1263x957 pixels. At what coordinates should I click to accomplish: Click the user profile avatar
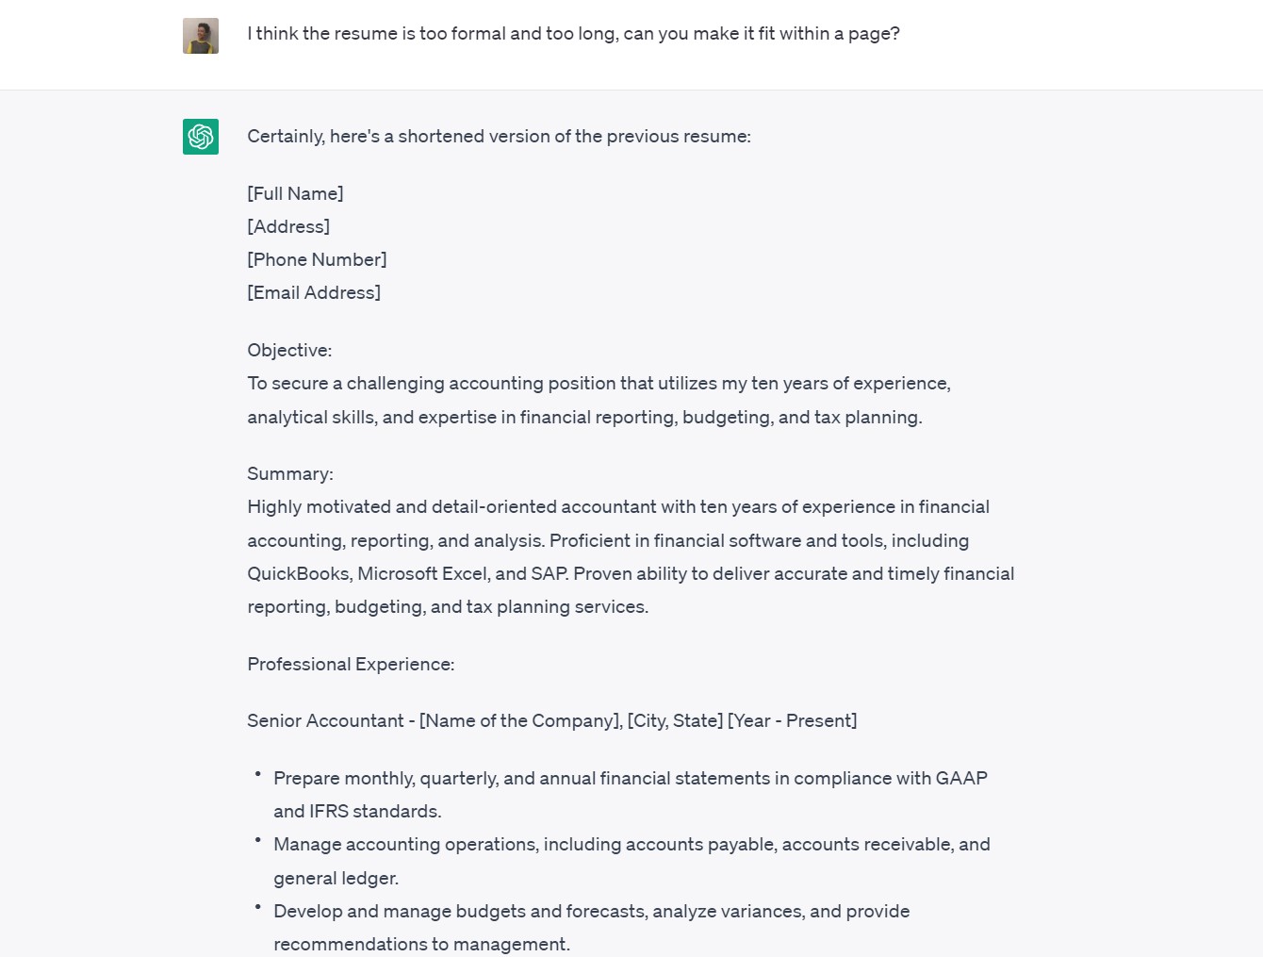pos(201,36)
